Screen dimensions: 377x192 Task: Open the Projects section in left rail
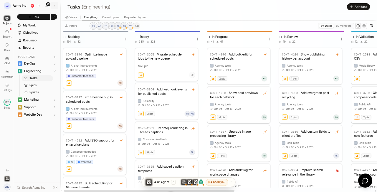tap(7, 20)
